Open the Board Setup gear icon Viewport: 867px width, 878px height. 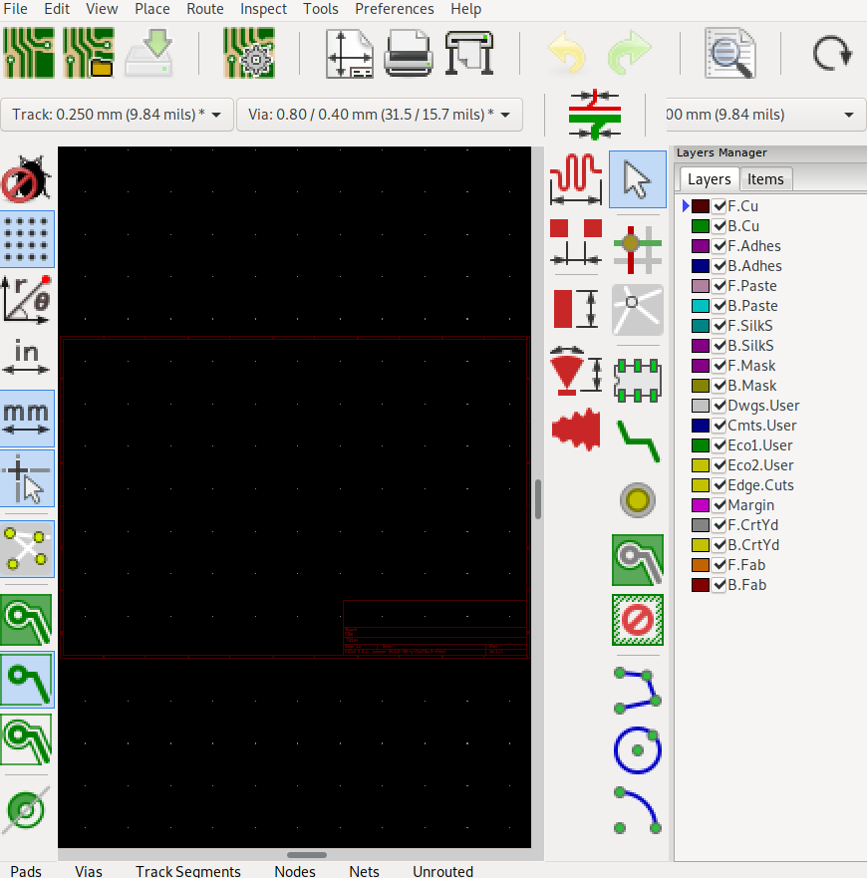click(x=248, y=53)
